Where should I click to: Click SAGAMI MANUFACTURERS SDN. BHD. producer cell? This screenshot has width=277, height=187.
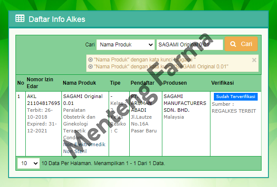(185, 103)
